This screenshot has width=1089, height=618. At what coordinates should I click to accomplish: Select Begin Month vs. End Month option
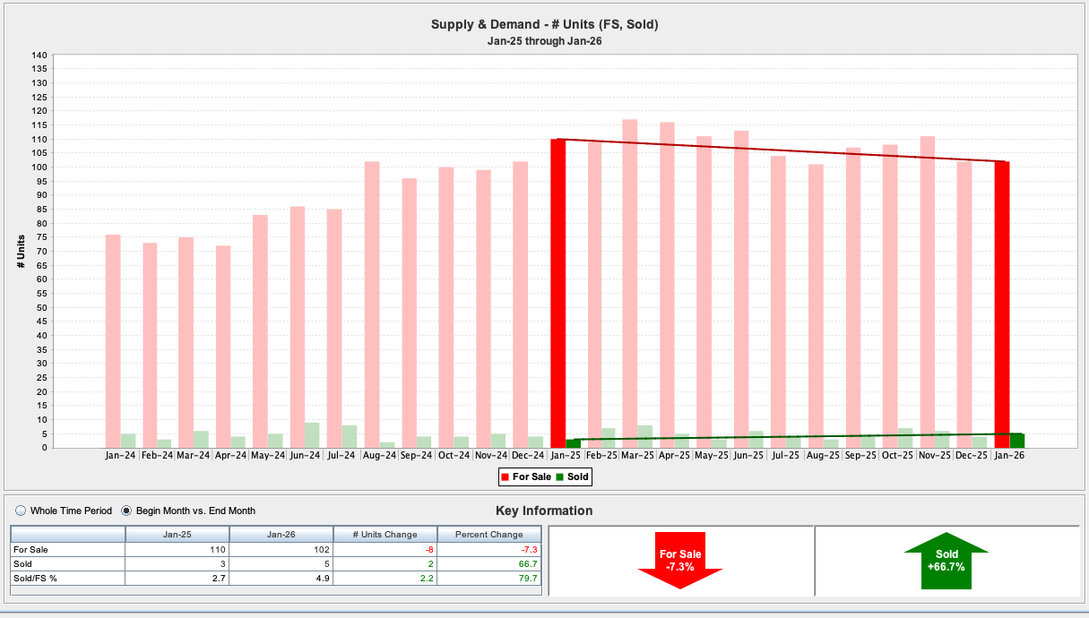126,511
